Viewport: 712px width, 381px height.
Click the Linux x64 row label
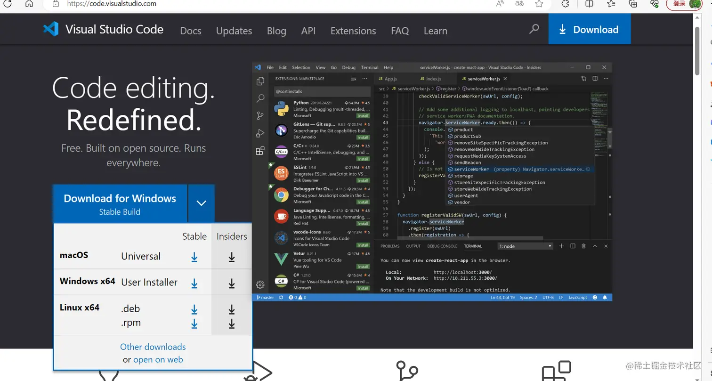80,308
